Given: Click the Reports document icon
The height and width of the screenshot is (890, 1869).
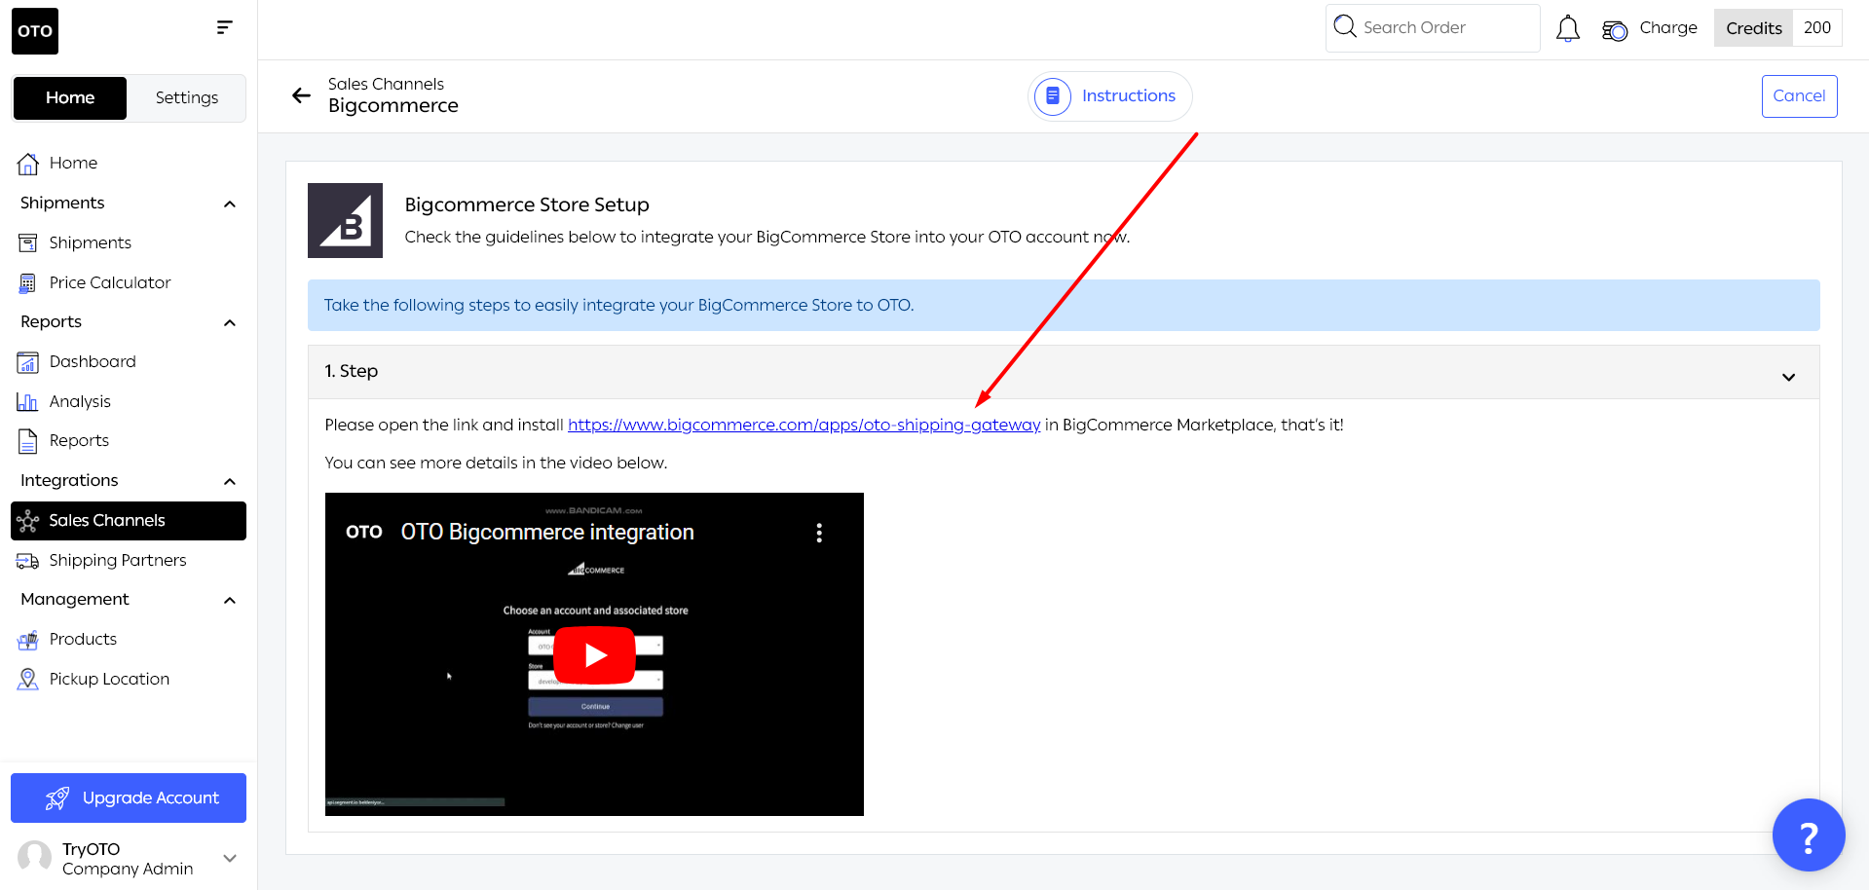Looking at the screenshot, I should click(x=28, y=441).
